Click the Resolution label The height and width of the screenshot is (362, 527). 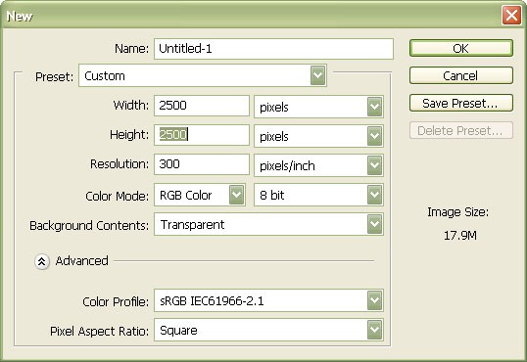120,164
